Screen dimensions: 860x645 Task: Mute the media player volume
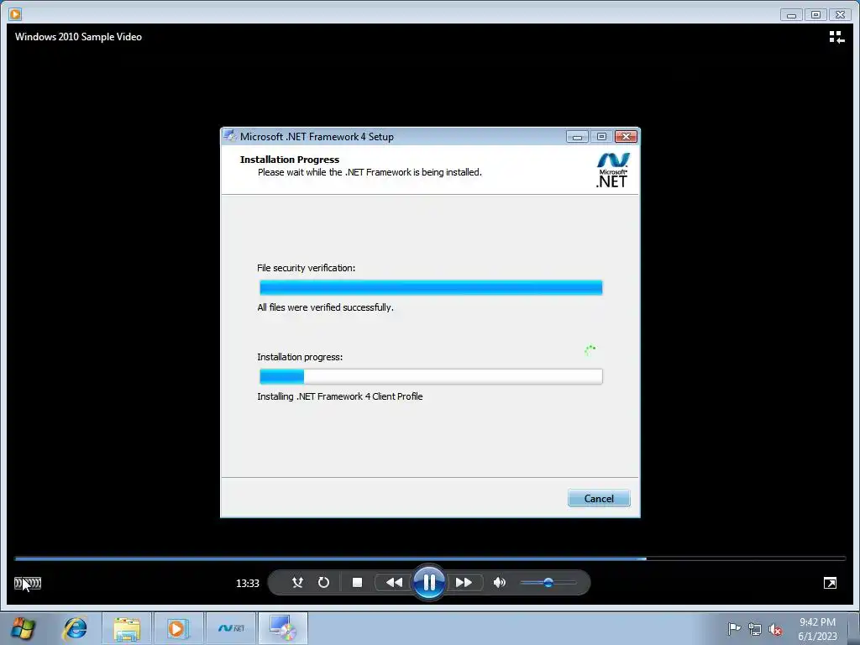click(499, 583)
